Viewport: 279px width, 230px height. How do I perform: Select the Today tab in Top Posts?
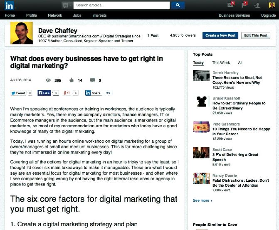(x=198, y=63)
